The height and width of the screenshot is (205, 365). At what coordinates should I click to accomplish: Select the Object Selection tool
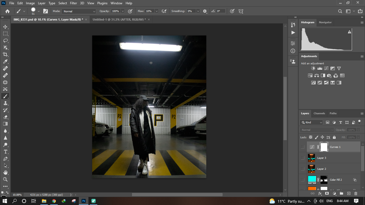5,48
